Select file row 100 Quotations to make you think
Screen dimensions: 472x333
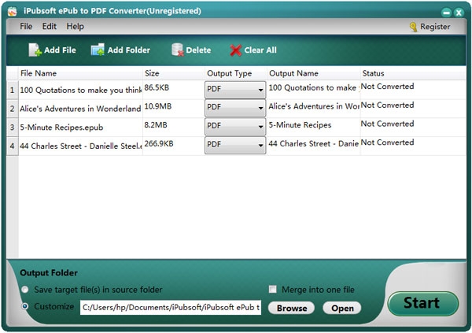click(x=80, y=90)
